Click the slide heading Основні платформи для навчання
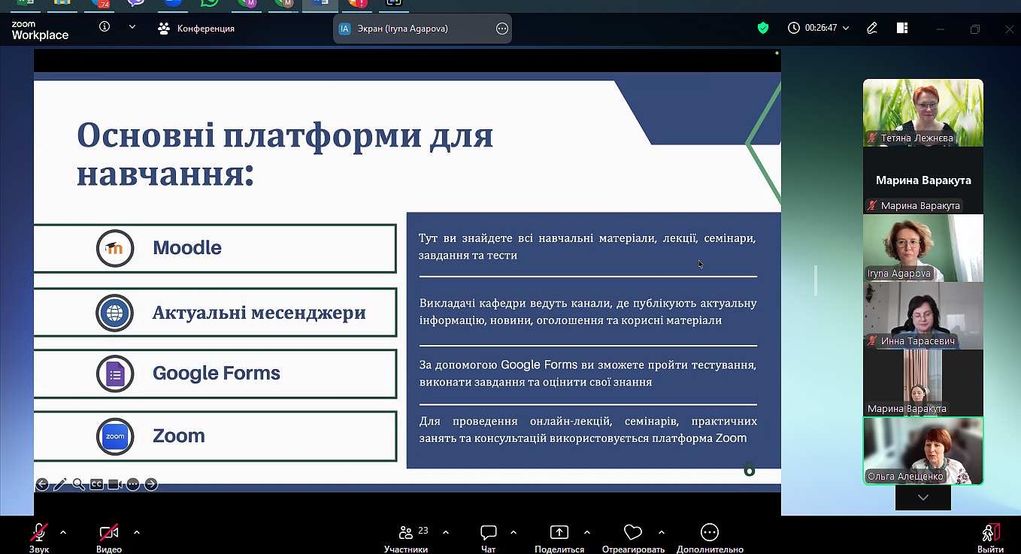 click(x=285, y=155)
